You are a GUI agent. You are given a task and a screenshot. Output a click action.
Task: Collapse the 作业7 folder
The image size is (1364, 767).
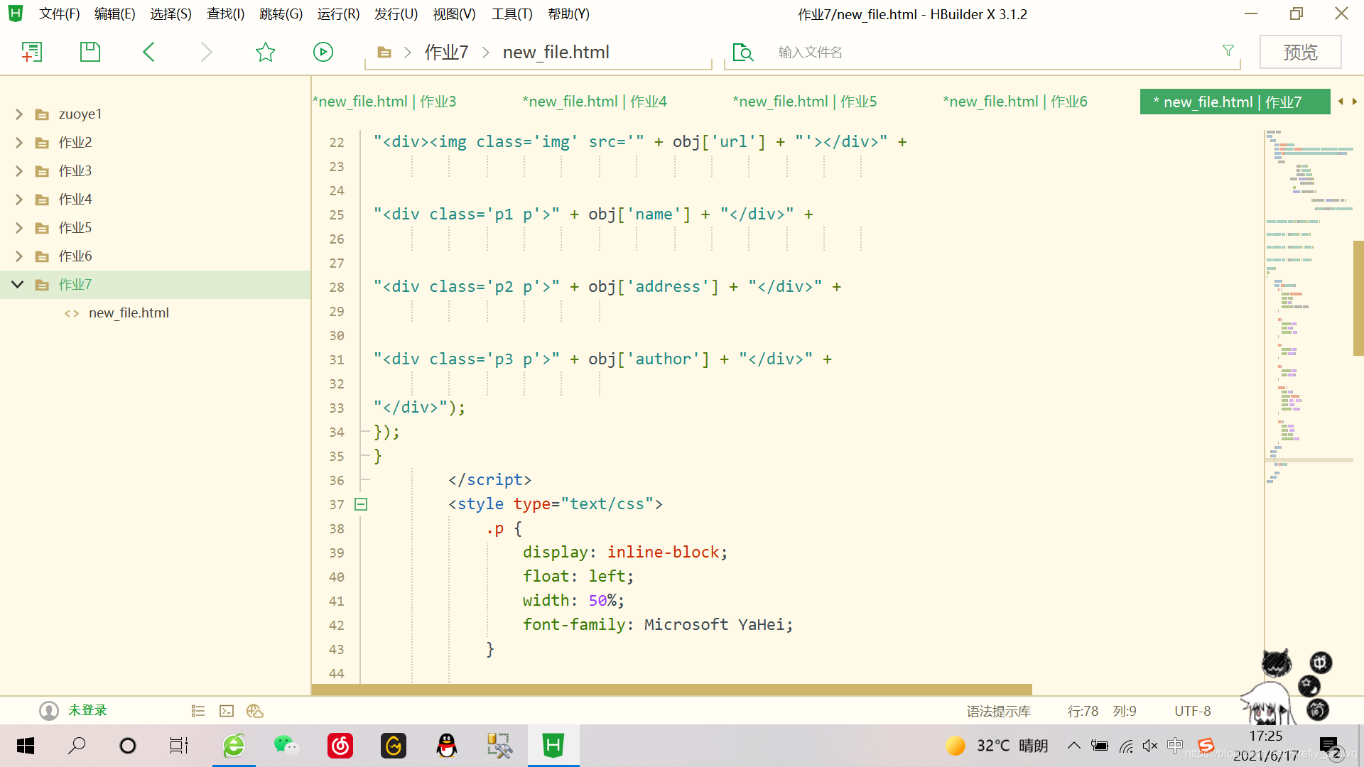coord(18,285)
